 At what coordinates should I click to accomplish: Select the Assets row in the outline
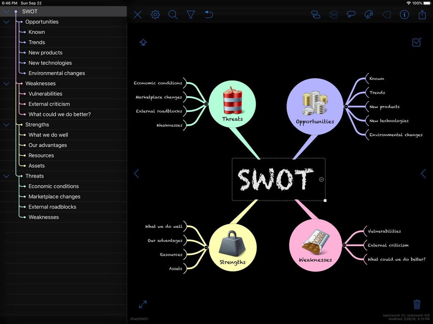click(x=37, y=165)
